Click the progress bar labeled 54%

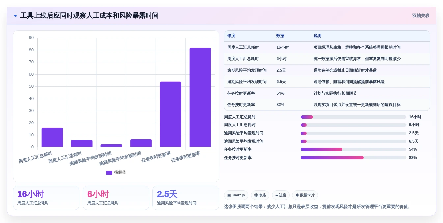pyautogui.click(x=353, y=149)
